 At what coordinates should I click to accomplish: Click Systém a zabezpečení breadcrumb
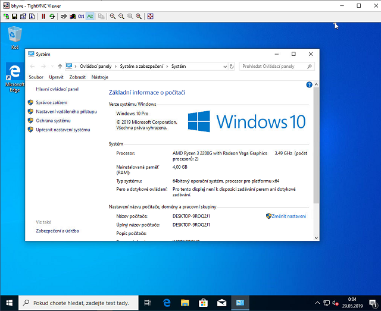142,66
